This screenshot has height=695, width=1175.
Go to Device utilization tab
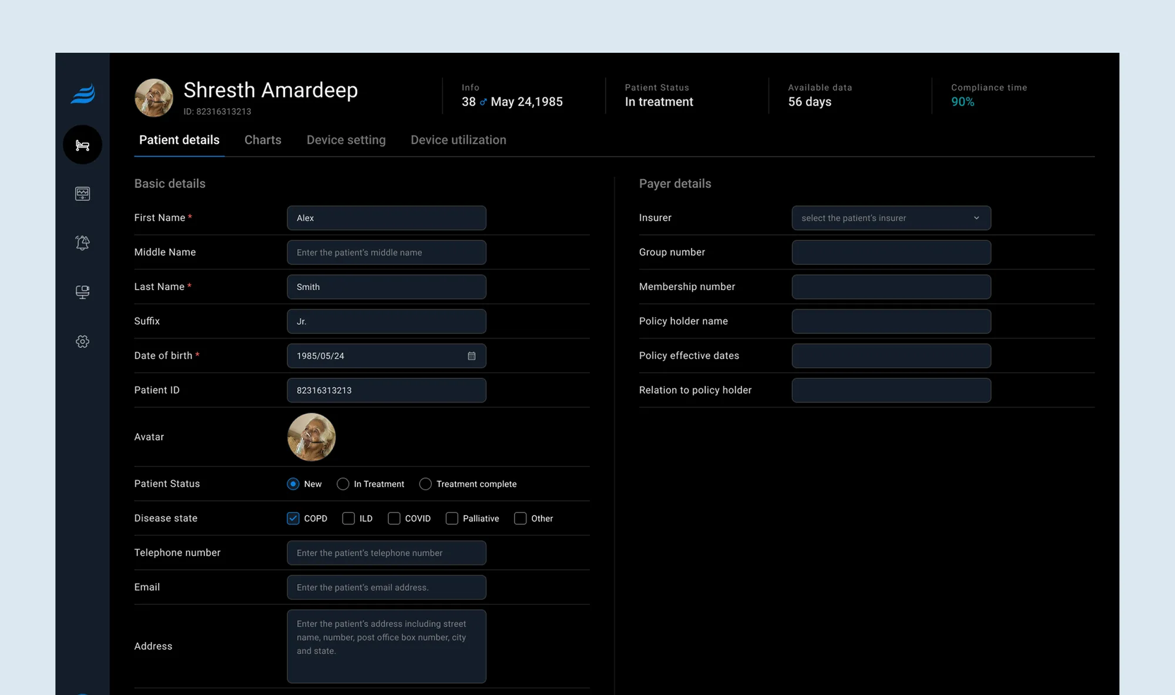pyautogui.click(x=458, y=140)
